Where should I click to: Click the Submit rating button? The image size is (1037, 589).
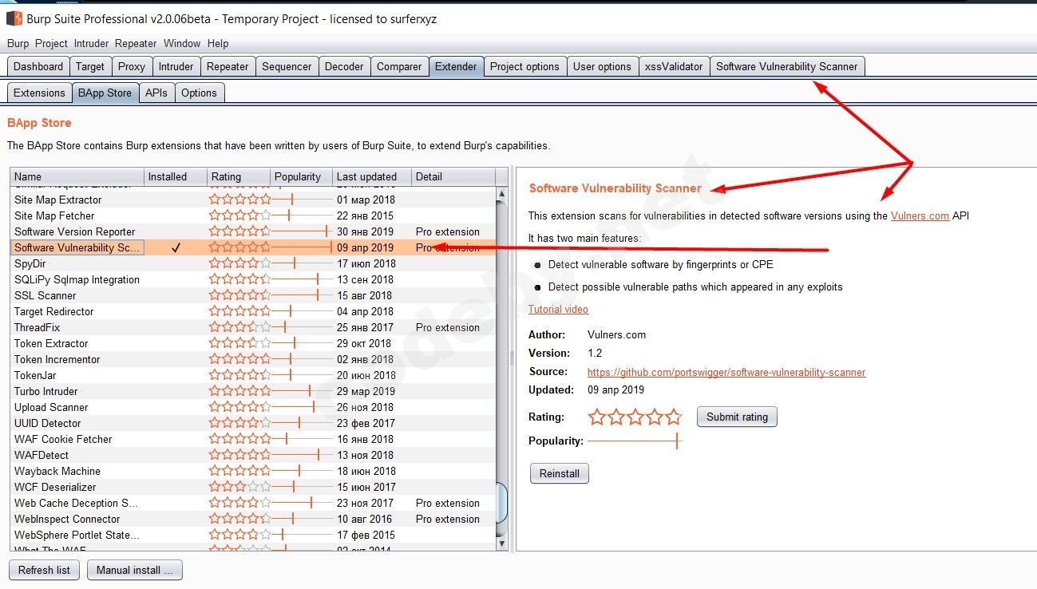pos(736,416)
